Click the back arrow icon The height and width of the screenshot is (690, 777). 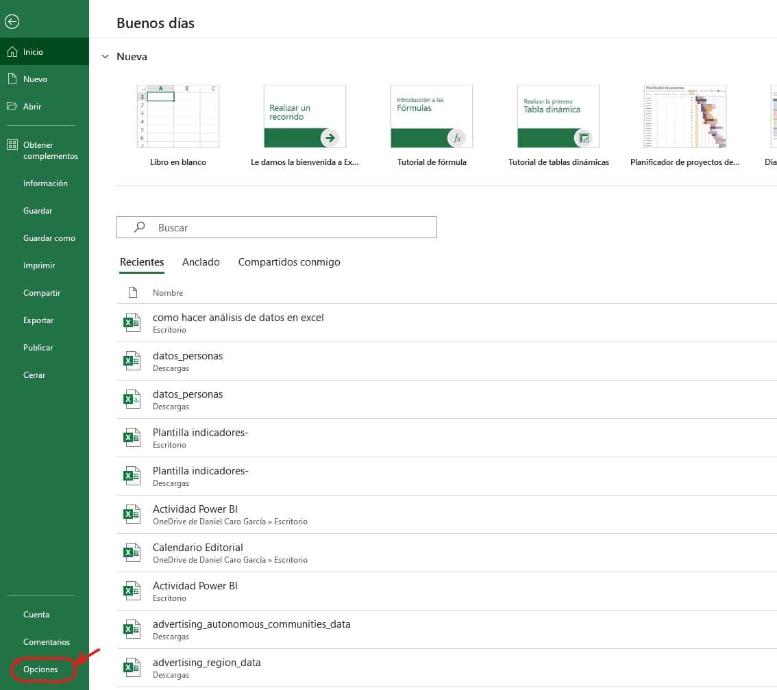tap(12, 21)
